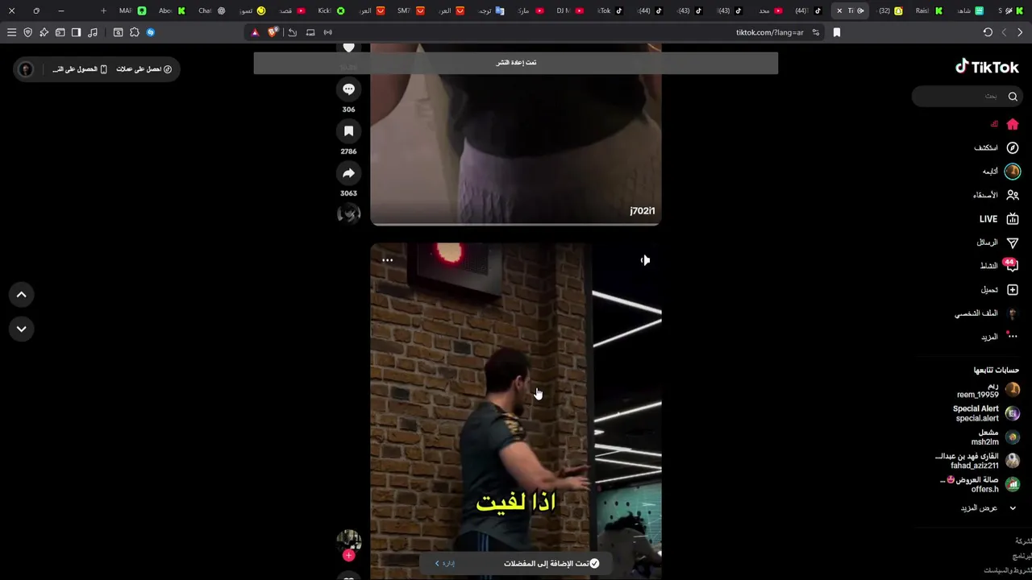Switch to the شاهد tab
Image resolution: width=1032 pixels, height=580 pixels.
pyautogui.click(x=969, y=10)
